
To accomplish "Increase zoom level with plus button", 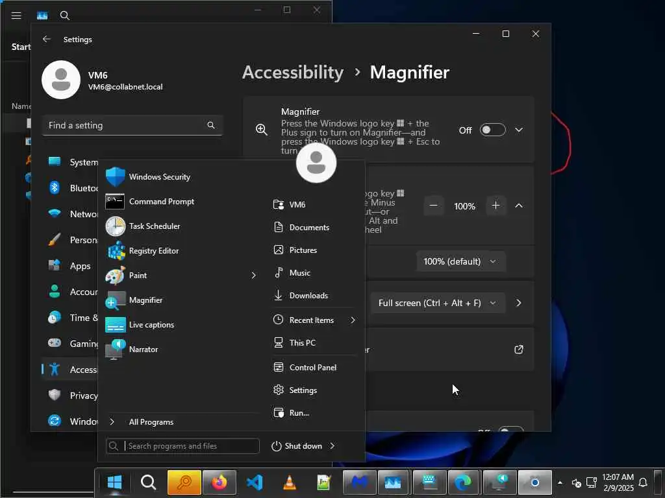I will pyautogui.click(x=496, y=206).
